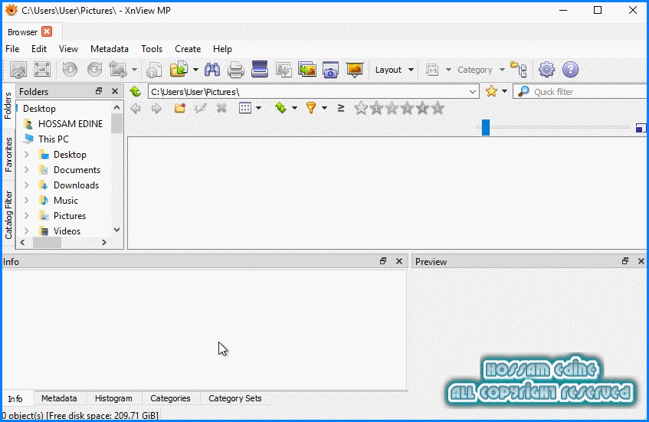
Task: Click Rotate clockwise icon
Action: tap(94, 69)
